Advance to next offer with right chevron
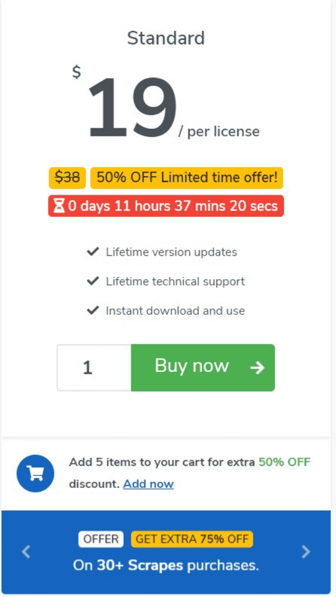Image resolution: width=336 pixels, height=597 pixels. 306,552
